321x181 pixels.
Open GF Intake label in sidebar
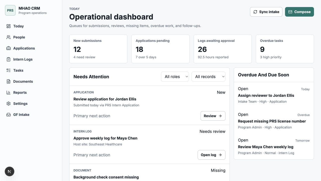pos(21,115)
